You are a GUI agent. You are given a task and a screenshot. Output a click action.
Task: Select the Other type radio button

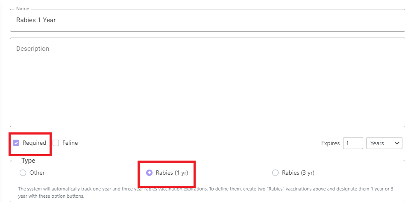[x=23, y=173]
